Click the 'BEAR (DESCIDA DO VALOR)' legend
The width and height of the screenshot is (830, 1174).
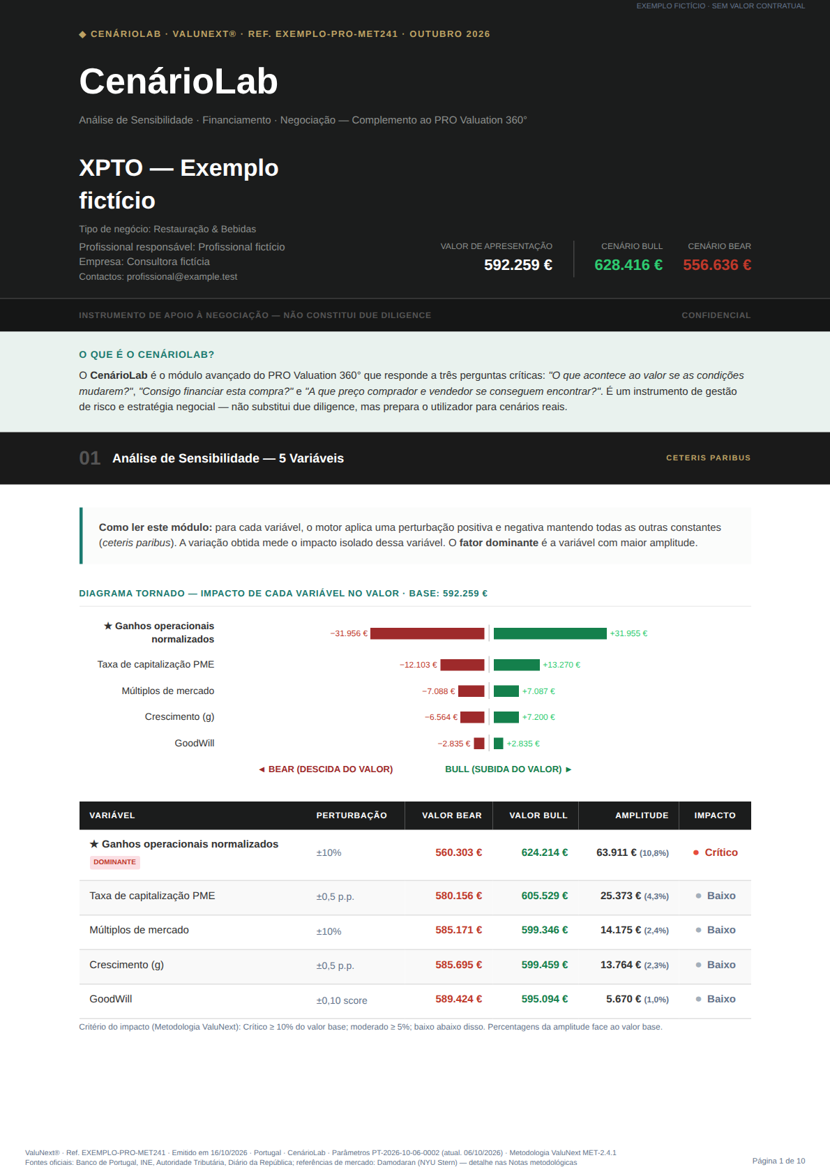coord(326,769)
